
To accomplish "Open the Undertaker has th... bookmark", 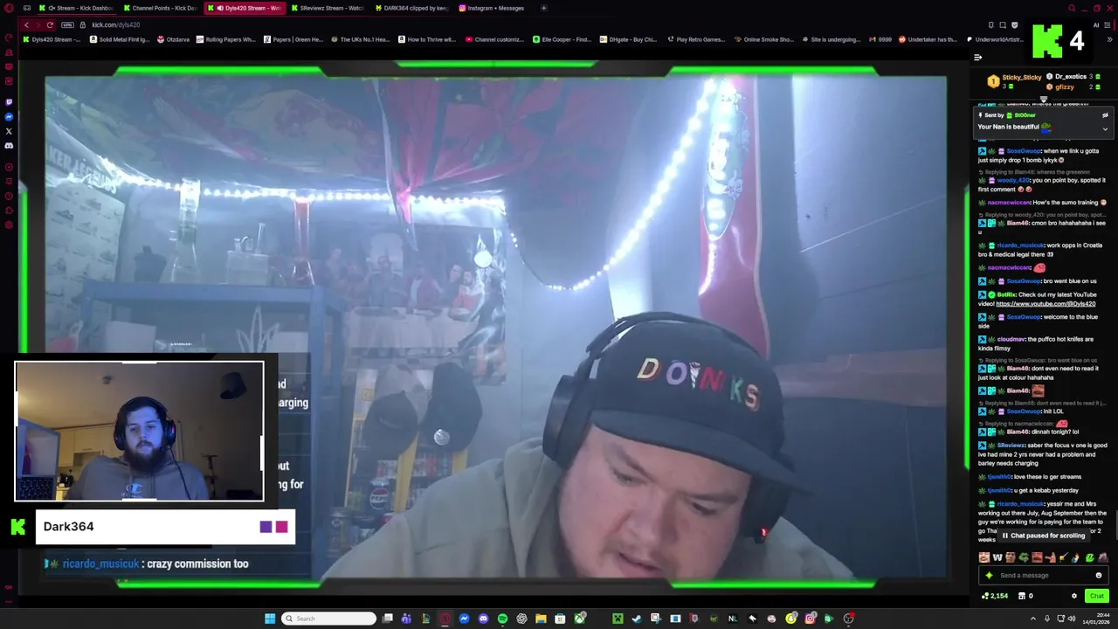I will [928, 39].
